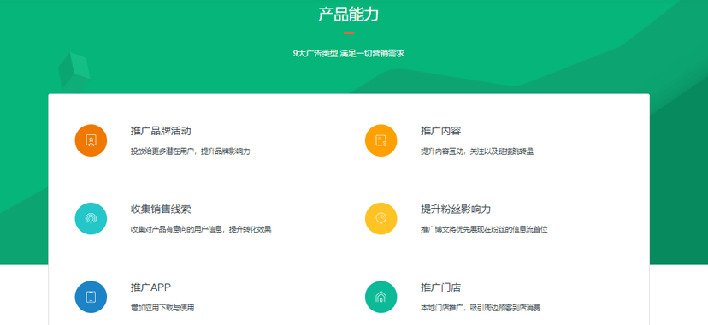Click the yellow-orange content promotion icon
Image resolution: width=708 pixels, height=325 pixels.
(381, 140)
